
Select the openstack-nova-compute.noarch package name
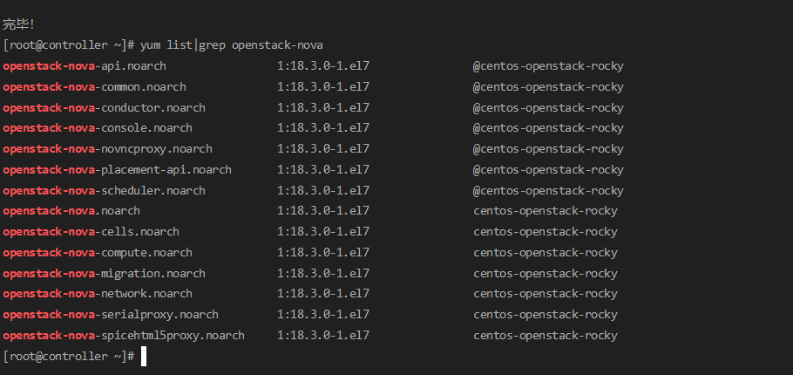98,253
